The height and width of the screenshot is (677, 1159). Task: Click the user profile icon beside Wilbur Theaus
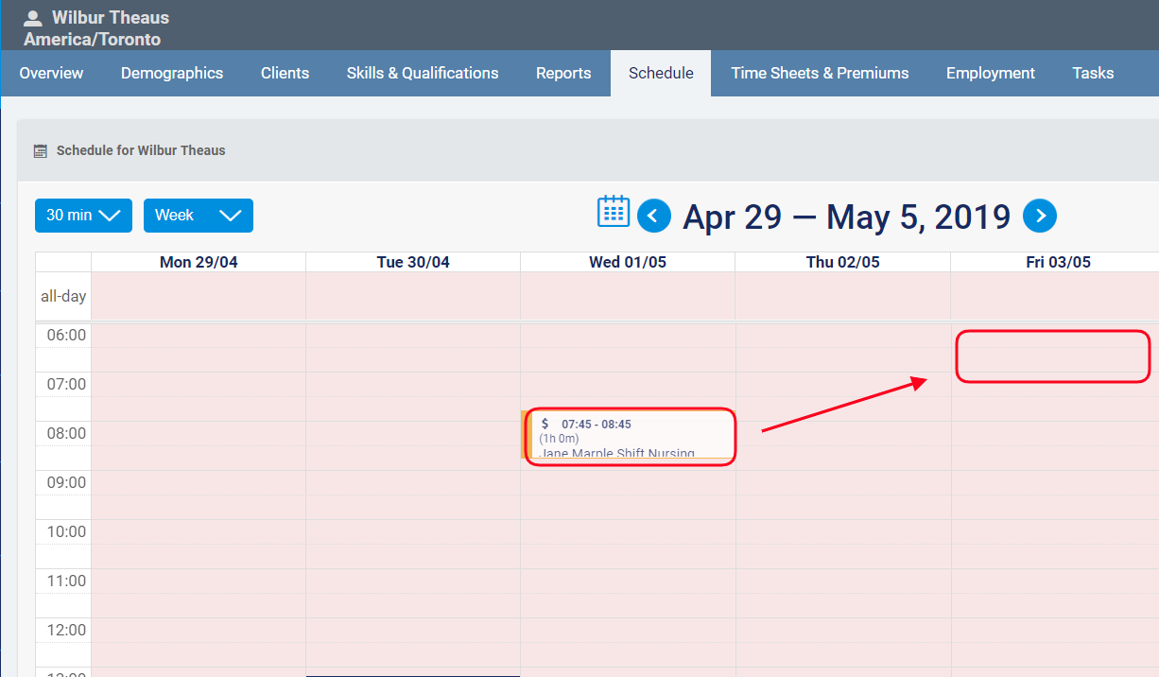tap(34, 18)
